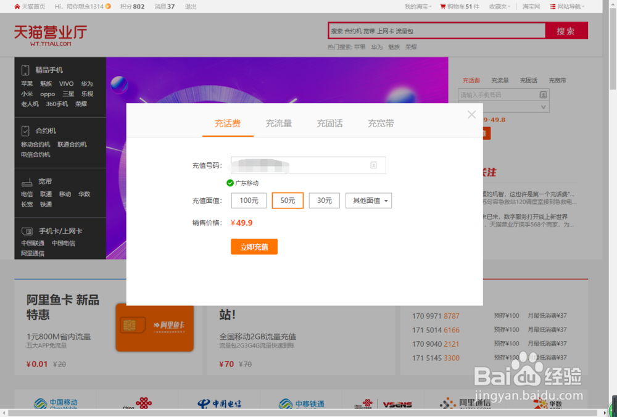Click the 天猫营业厅 logo
The height and width of the screenshot is (417, 617).
point(51,35)
